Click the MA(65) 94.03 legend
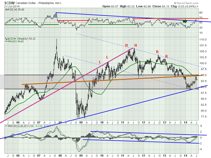 coord(16,42)
